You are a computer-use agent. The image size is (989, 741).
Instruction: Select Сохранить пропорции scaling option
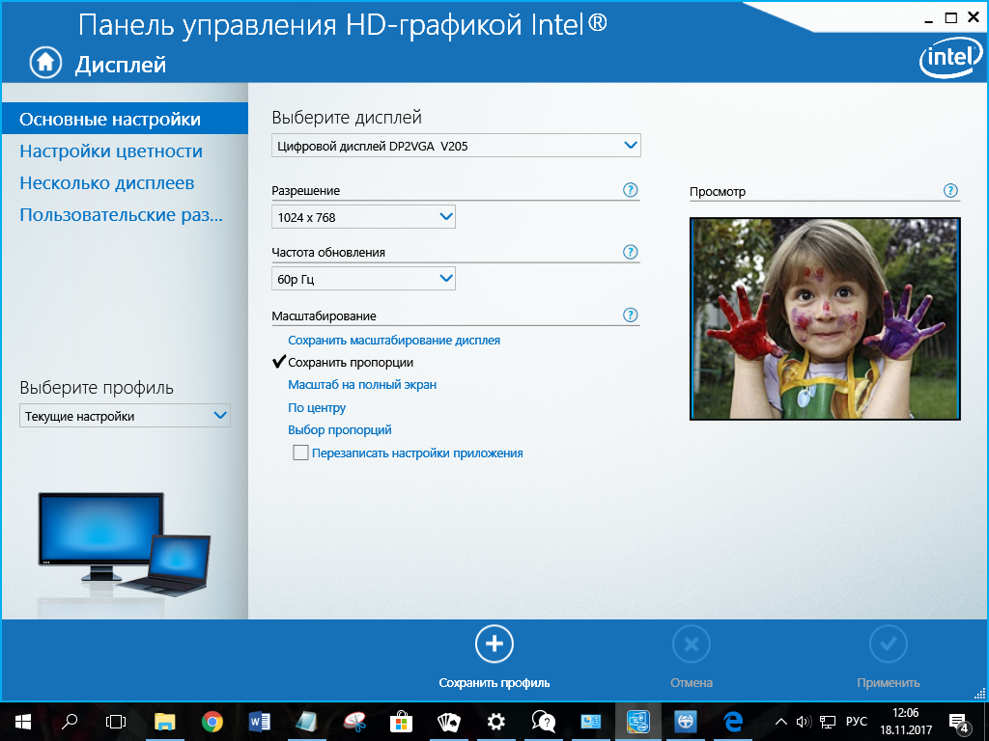click(x=351, y=363)
